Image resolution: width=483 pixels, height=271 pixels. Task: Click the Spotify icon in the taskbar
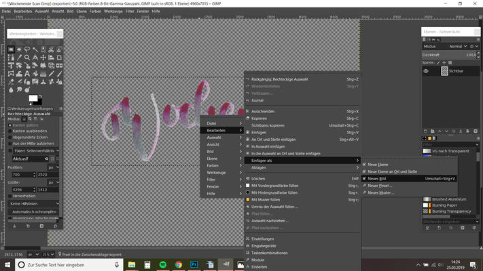[x=164, y=264]
